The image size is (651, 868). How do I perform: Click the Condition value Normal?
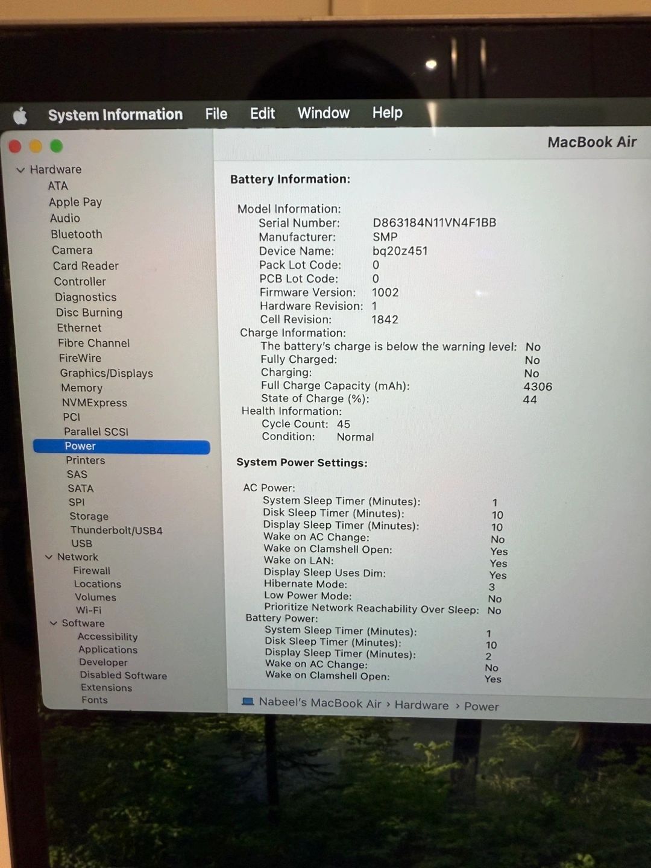coord(355,437)
